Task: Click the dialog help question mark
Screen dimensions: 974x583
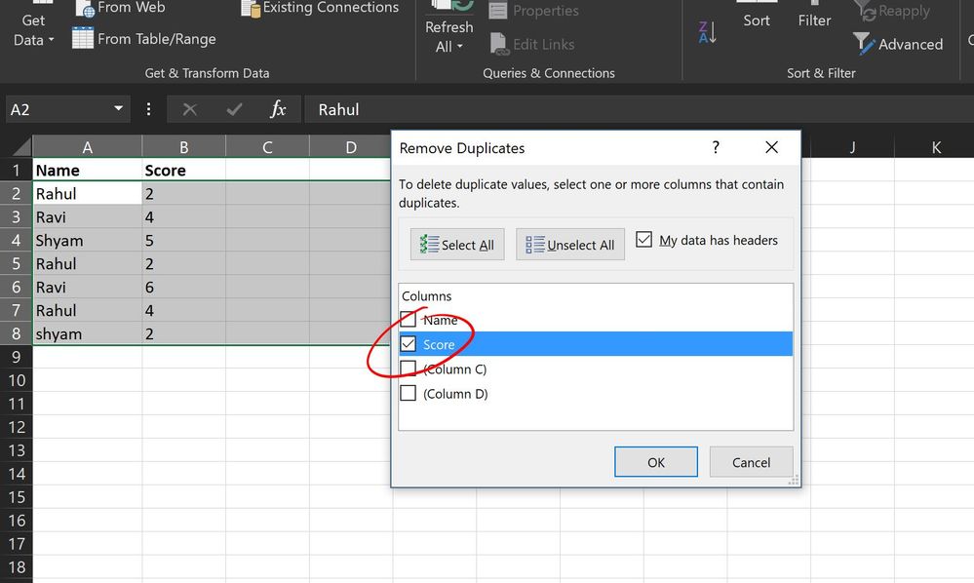Action: [716, 147]
